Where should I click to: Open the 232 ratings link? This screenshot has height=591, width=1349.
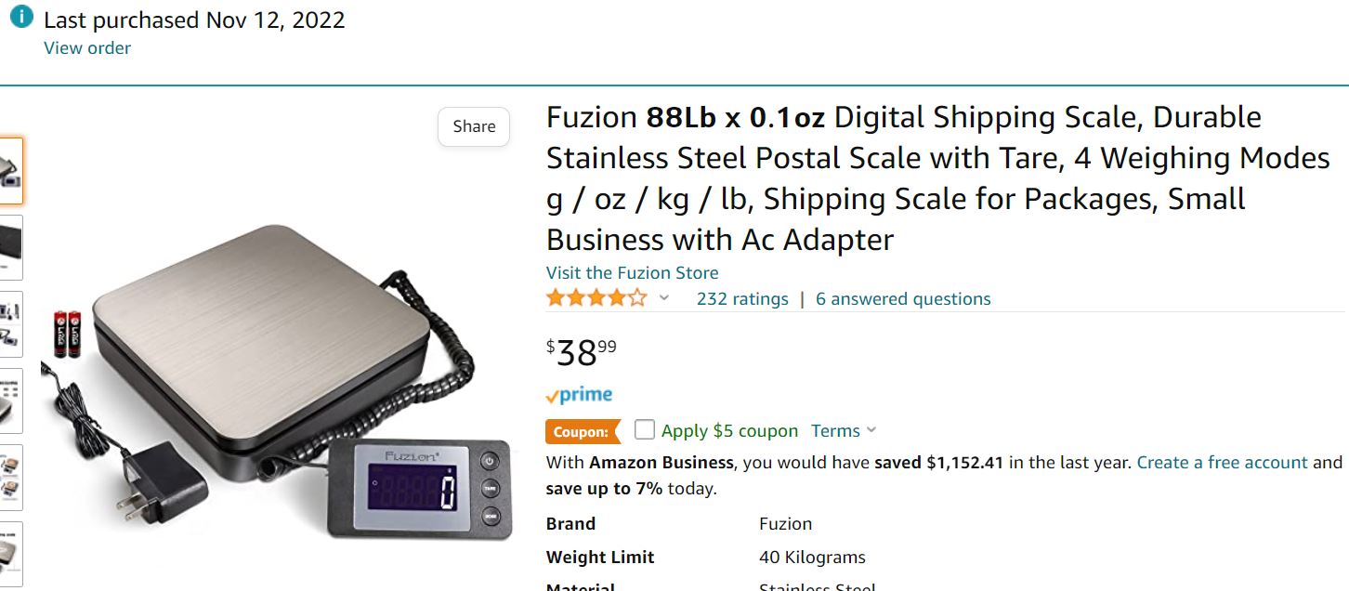742,299
